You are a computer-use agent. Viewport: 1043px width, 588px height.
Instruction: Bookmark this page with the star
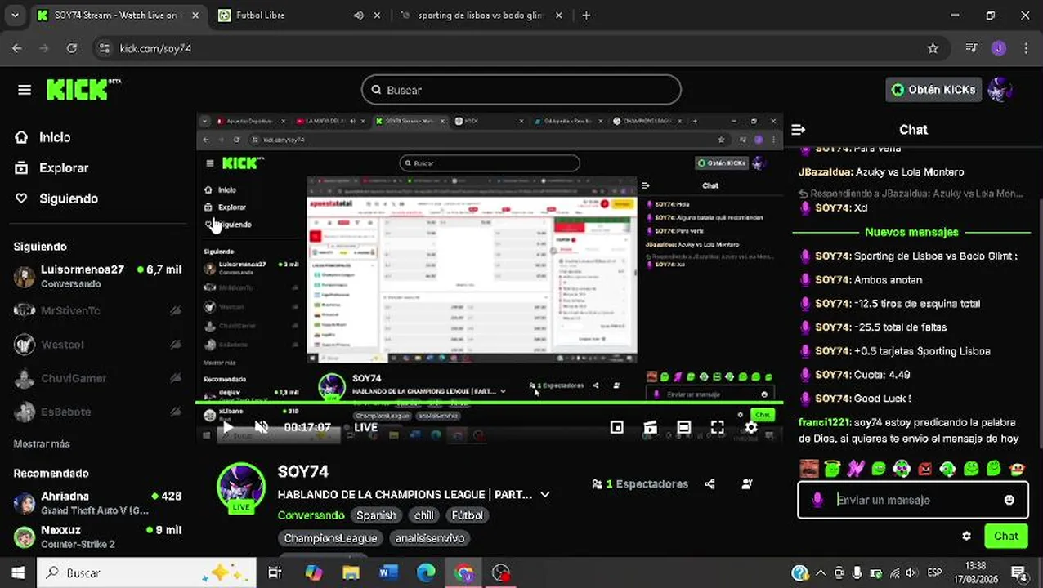point(933,48)
